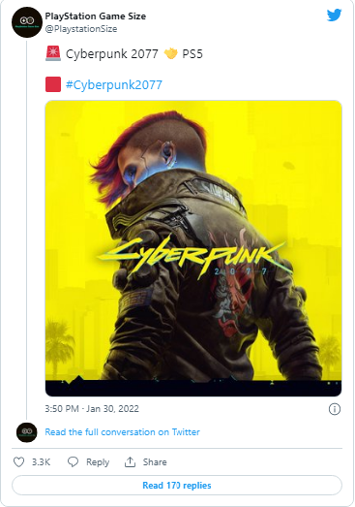Screen dimensions: 355x507
Task: Open the @PlaystationSize handle
Action: (81, 29)
